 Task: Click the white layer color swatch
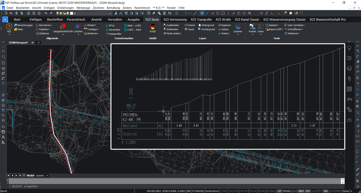click(71, 13)
